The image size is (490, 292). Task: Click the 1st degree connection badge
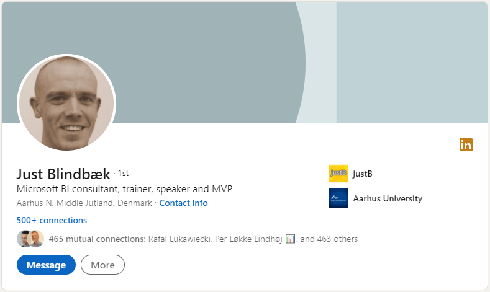coord(123,174)
